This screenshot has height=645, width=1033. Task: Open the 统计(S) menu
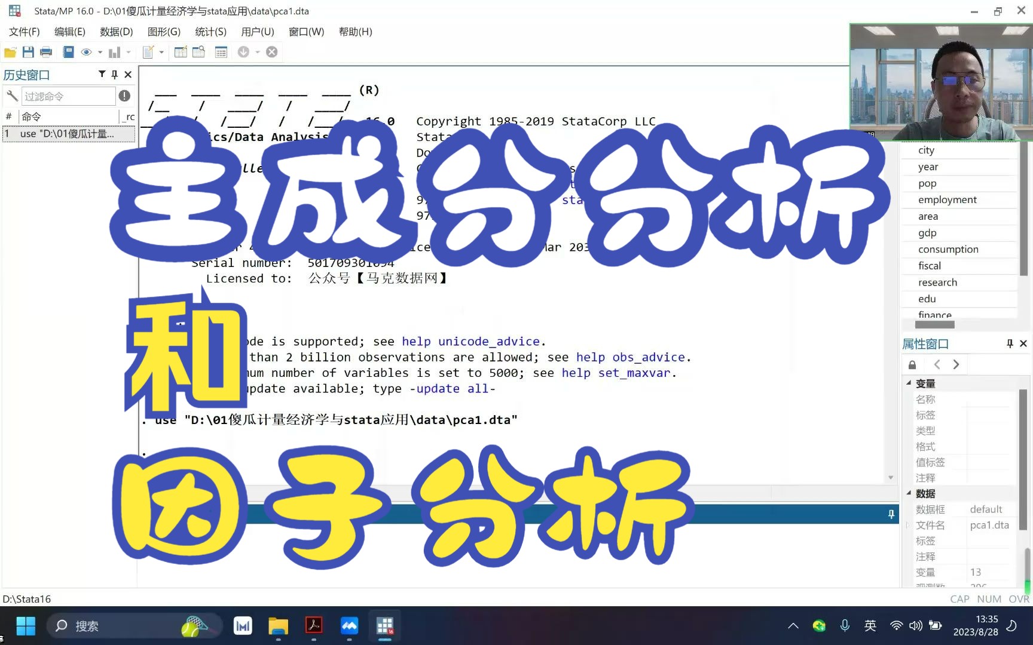coord(211,32)
